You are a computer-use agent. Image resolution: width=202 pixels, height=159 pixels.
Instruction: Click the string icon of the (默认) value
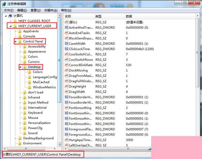pos(66,22)
